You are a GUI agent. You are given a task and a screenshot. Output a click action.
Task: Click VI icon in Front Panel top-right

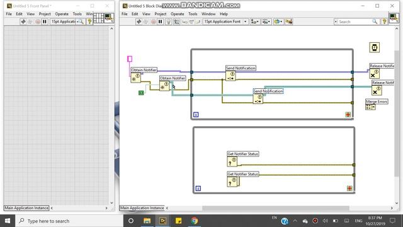tap(109, 18)
